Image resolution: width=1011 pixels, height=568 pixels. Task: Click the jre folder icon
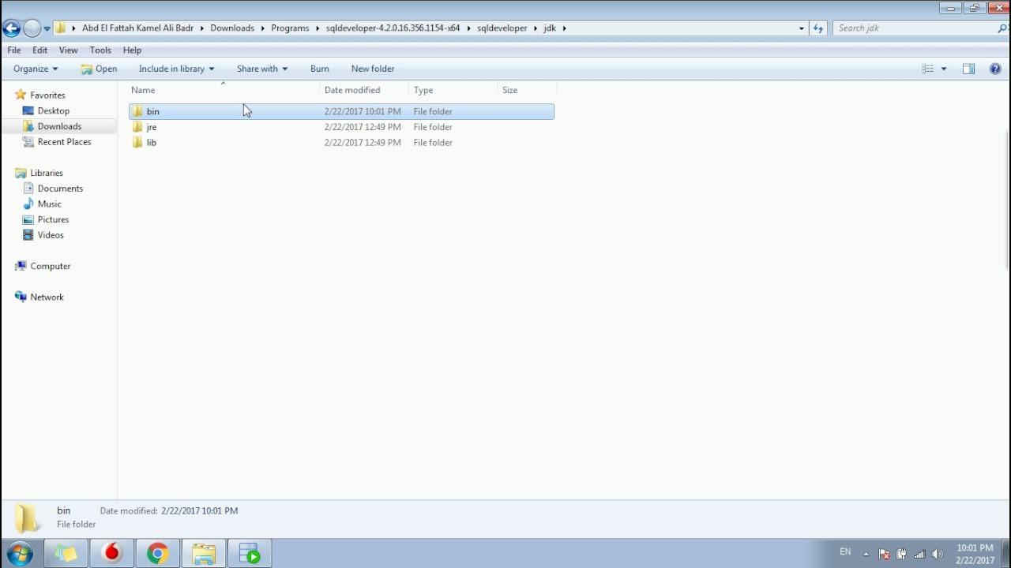[138, 127]
